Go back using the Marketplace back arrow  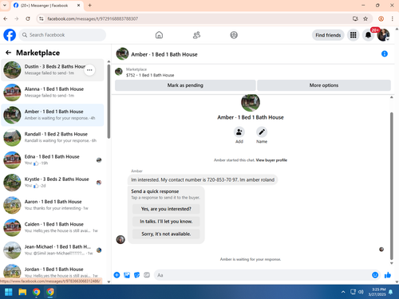click(x=9, y=53)
